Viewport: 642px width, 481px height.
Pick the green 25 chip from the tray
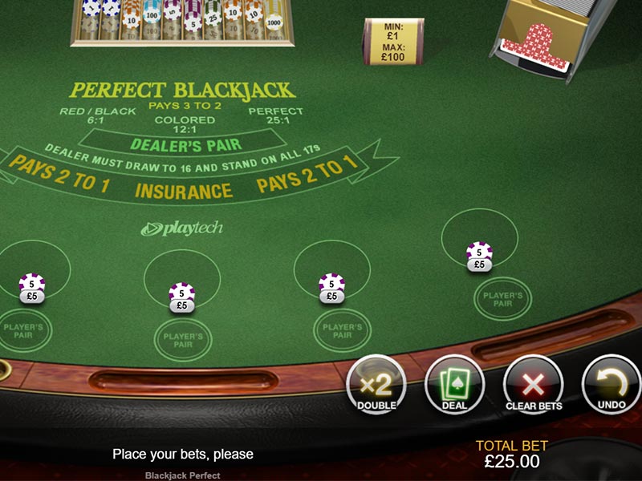click(213, 18)
